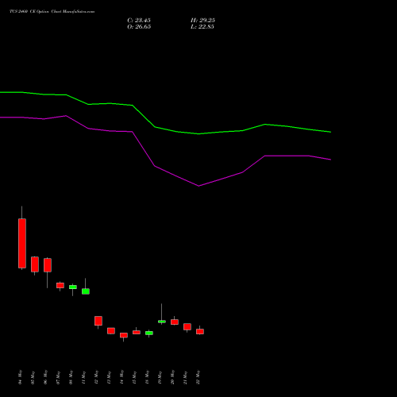Select the red candle for 12 May

click(x=98, y=321)
